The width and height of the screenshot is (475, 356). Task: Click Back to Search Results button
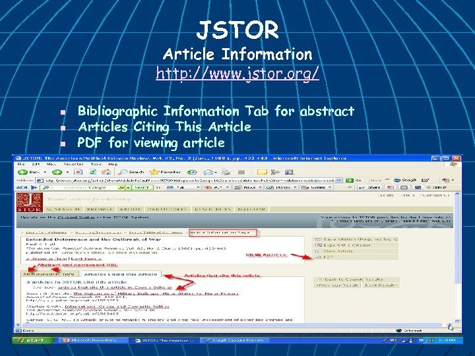(356, 280)
